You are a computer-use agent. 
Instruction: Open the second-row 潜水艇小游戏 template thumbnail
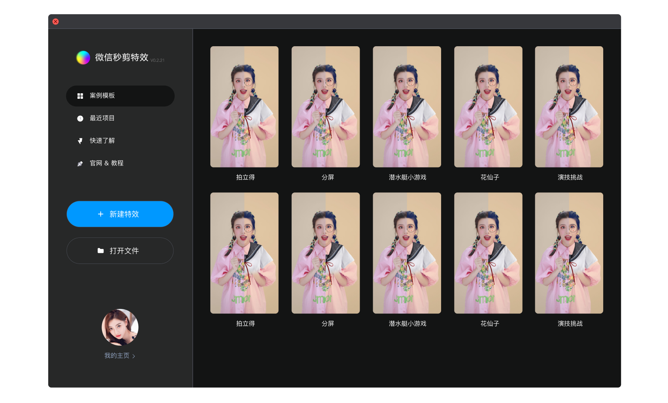click(x=407, y=253)
